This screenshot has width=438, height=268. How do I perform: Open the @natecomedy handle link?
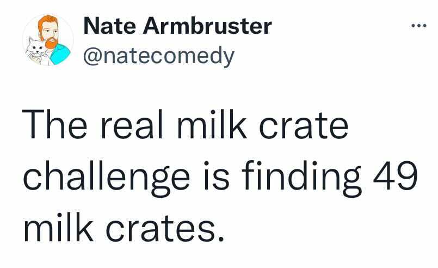159,56
